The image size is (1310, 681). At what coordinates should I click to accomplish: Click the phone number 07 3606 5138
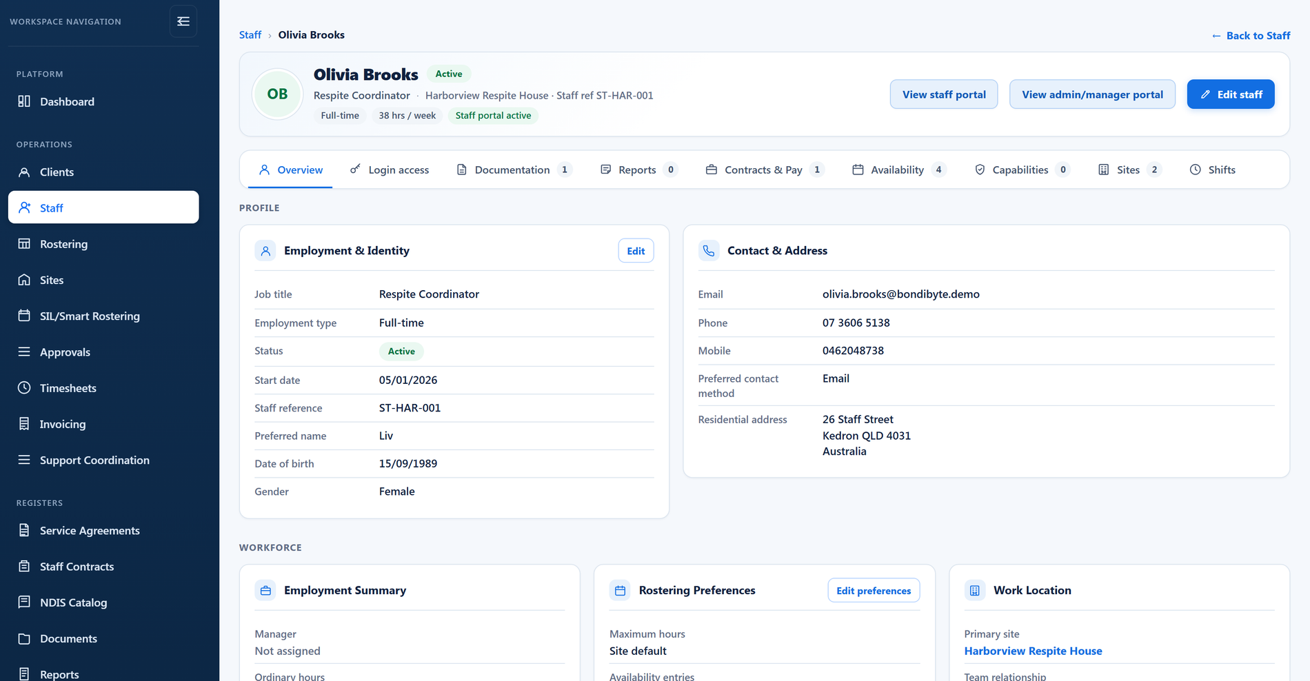tap(856, 323)
